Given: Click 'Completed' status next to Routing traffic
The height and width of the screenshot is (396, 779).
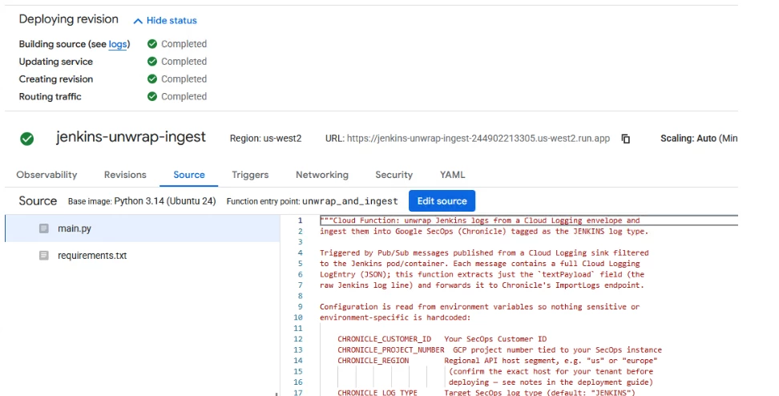Looking at the screenshot, I should tap(184, 96).
